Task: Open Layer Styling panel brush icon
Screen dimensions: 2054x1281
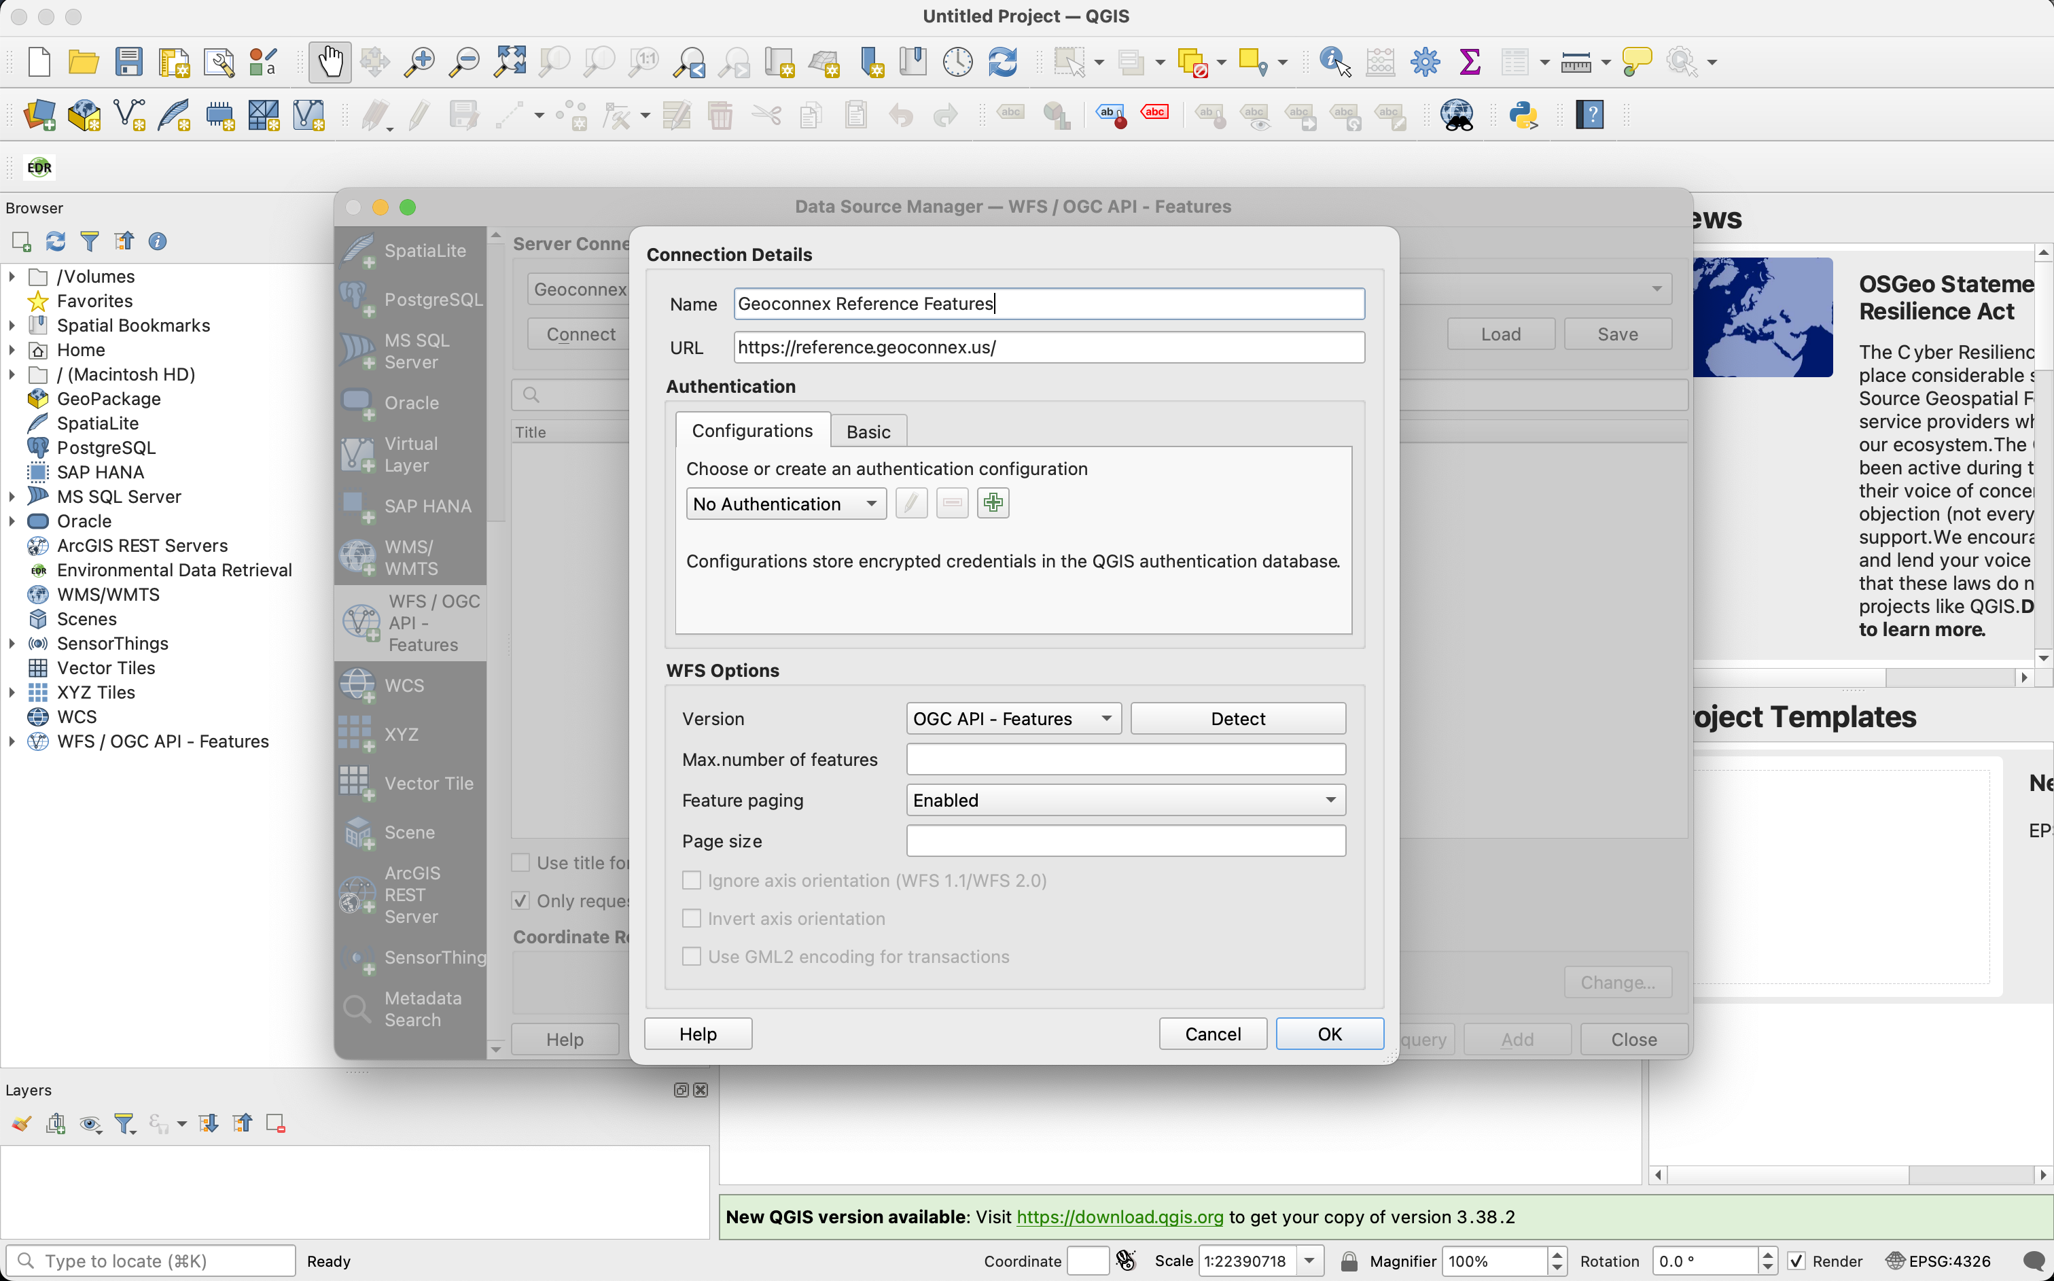Action: click(21, 1123)
